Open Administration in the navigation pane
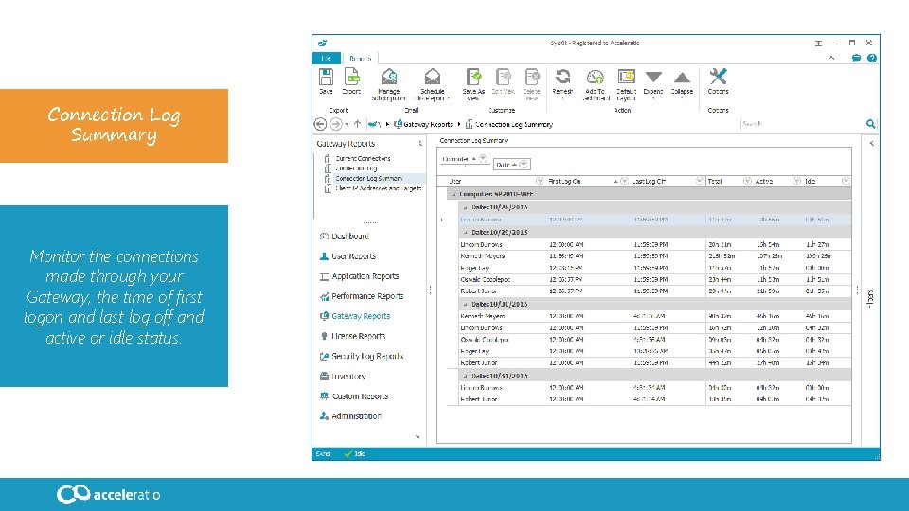The height and width of the screenshot is (511, 909). click(350, 416)
